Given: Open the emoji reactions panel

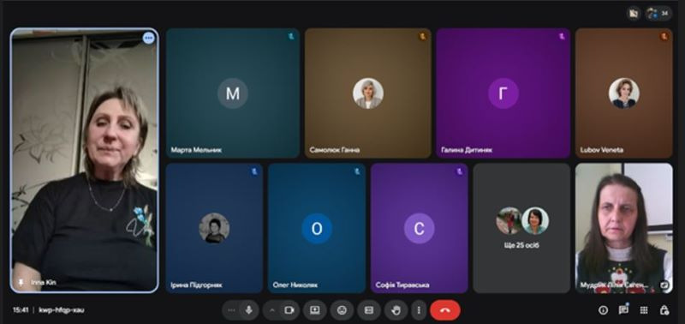Looking at the screenshot, I should (x=342, y=310).
